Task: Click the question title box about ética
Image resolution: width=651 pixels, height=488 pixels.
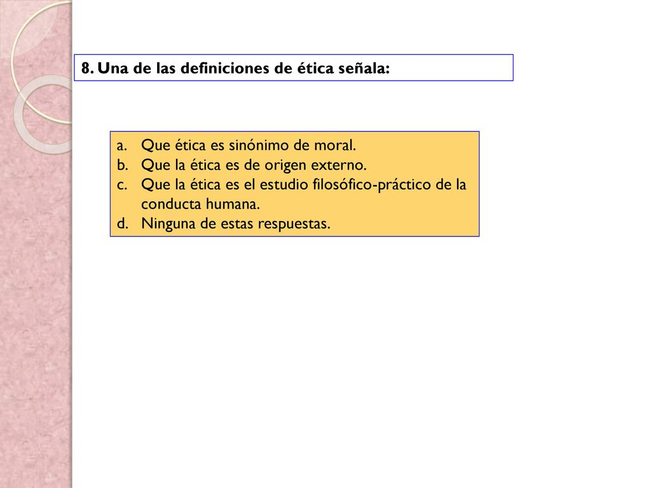Action: click(x=294, y=67)
